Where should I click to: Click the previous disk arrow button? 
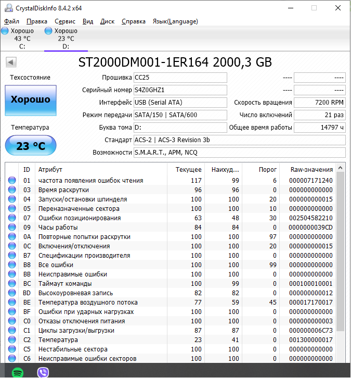10,62
